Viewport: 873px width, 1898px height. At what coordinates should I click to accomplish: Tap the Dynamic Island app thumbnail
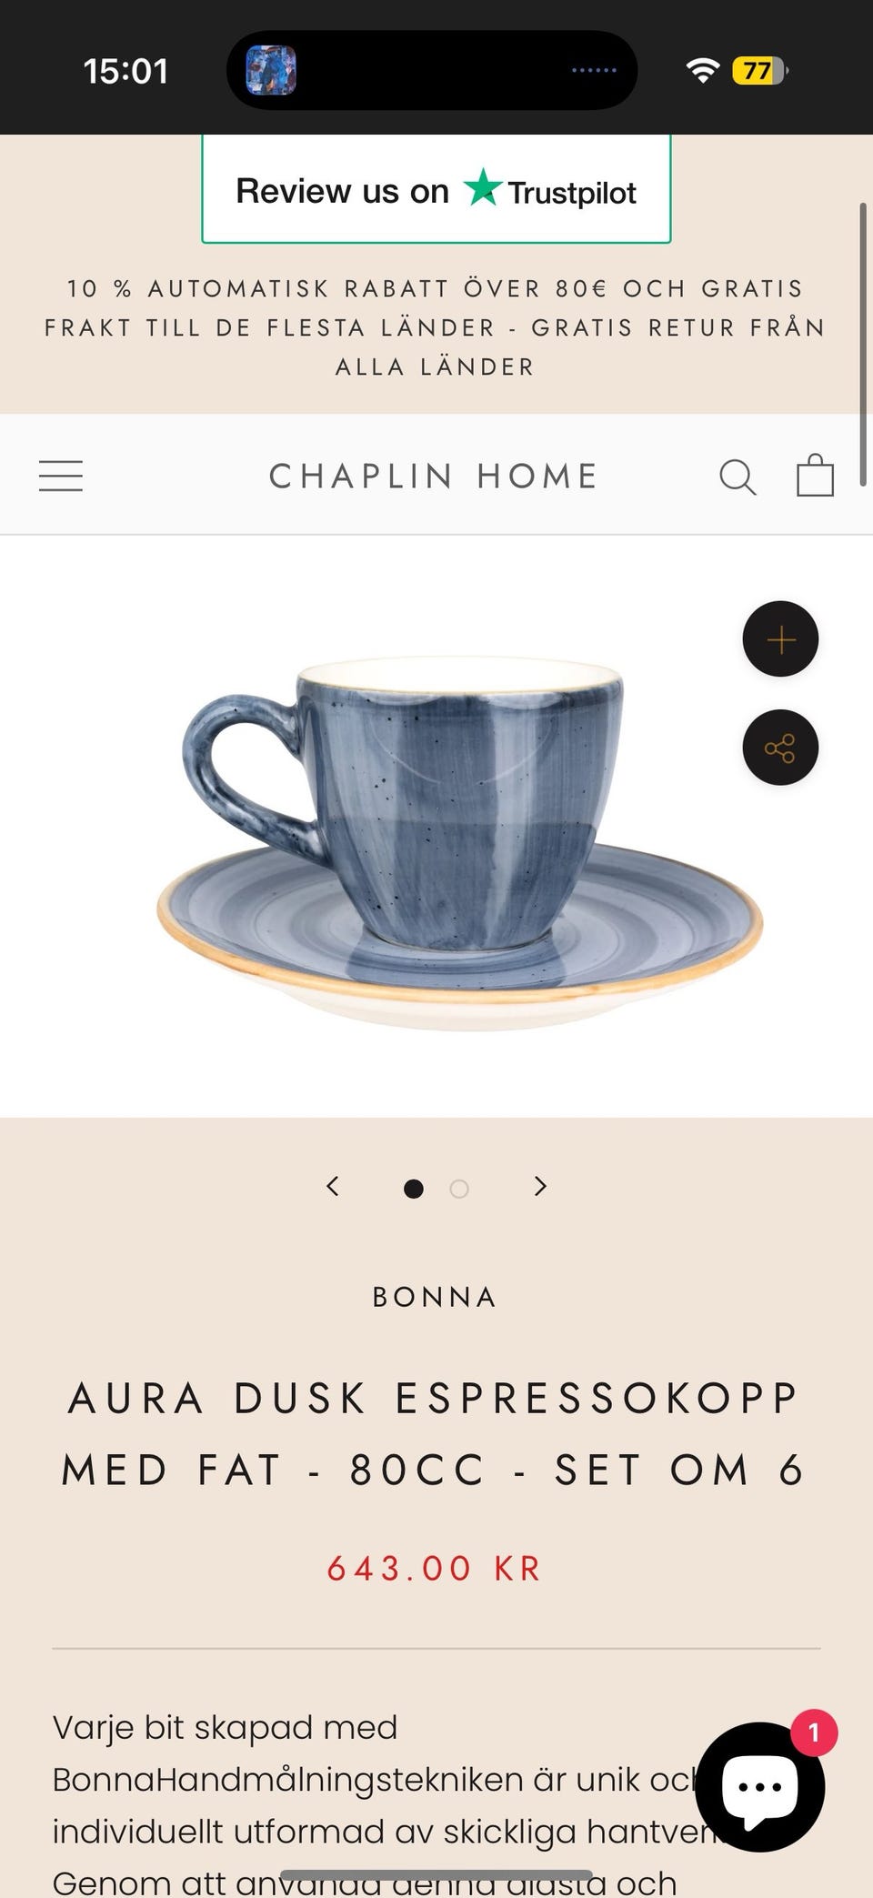click(271, 70)
